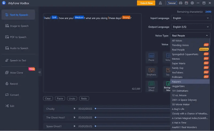Screen dimensions: 214x131
Task: Click the Convert sidebar icon
Action: pyautogui.click(x=7, y=95)
